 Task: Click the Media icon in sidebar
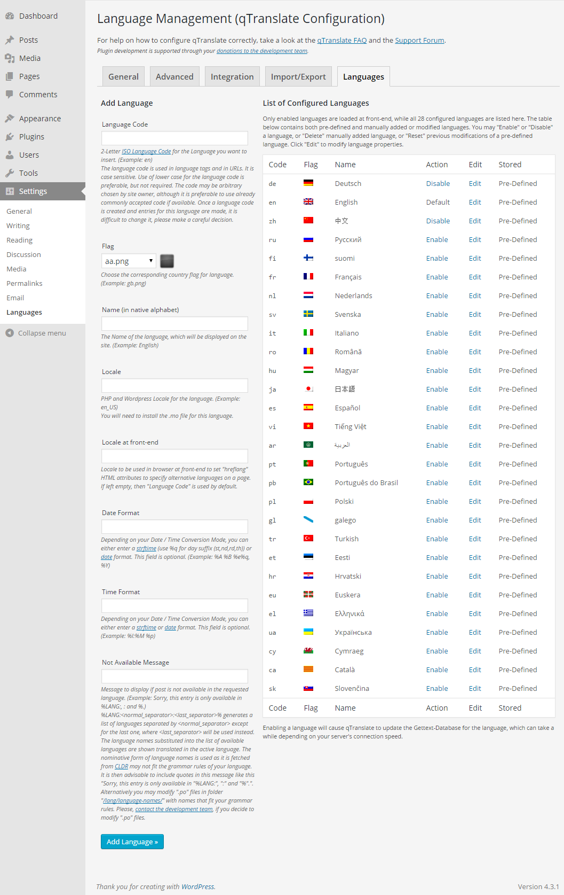[x=10, y=58]
